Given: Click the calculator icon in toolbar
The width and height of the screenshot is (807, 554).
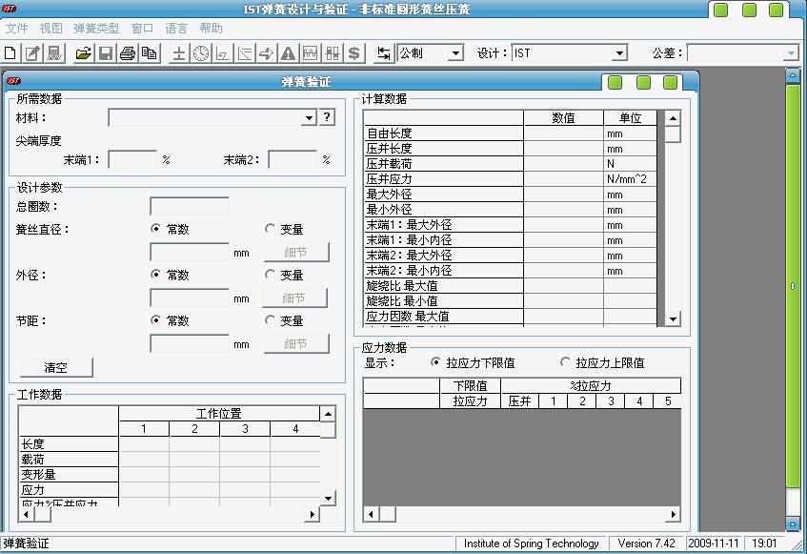Looking at the screenshot, I should click(54, 53).
